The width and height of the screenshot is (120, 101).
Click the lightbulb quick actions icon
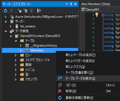(x=97, y=15)
